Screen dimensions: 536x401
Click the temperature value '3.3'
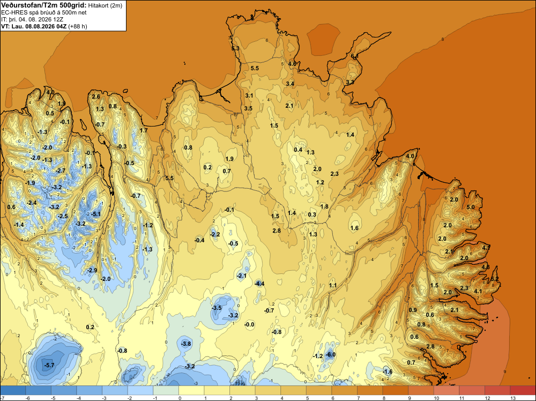[x=350, y=83]
